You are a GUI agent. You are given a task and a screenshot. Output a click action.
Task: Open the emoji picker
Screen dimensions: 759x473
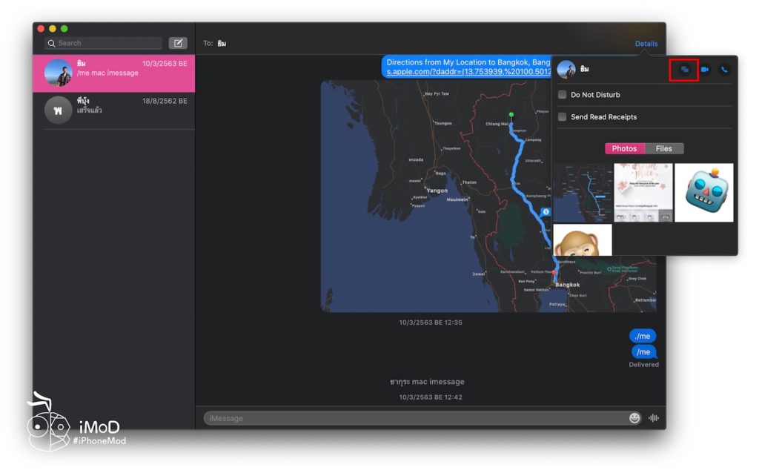click(x=634, y=418)
